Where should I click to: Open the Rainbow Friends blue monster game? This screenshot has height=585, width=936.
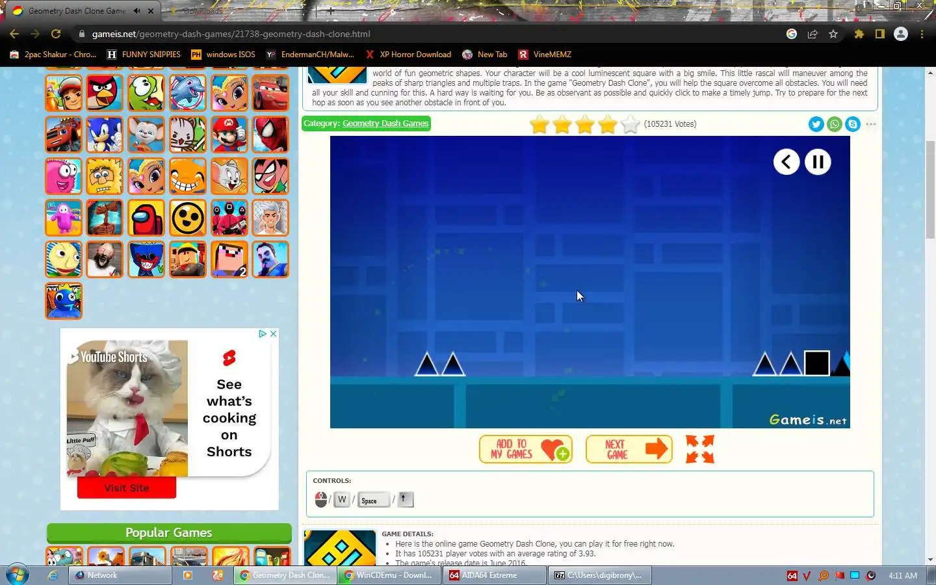pyautogui.click(x=64, y=301)
